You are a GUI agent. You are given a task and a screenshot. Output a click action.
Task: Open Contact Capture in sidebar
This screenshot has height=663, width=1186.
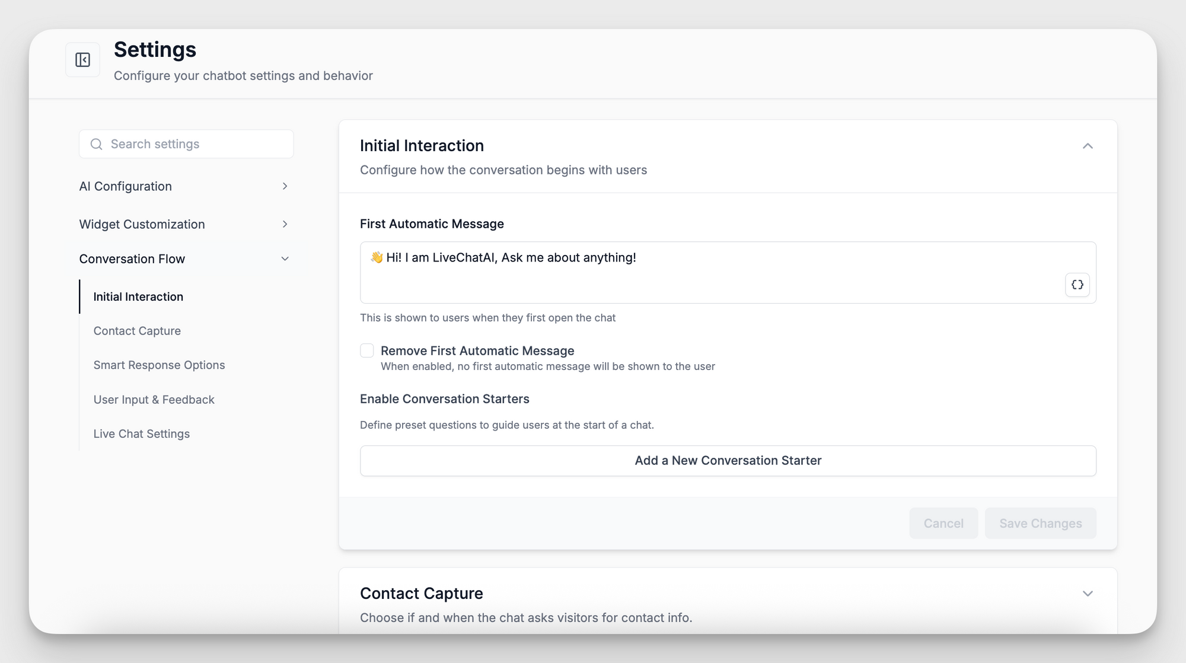click(x=137, y=331)
